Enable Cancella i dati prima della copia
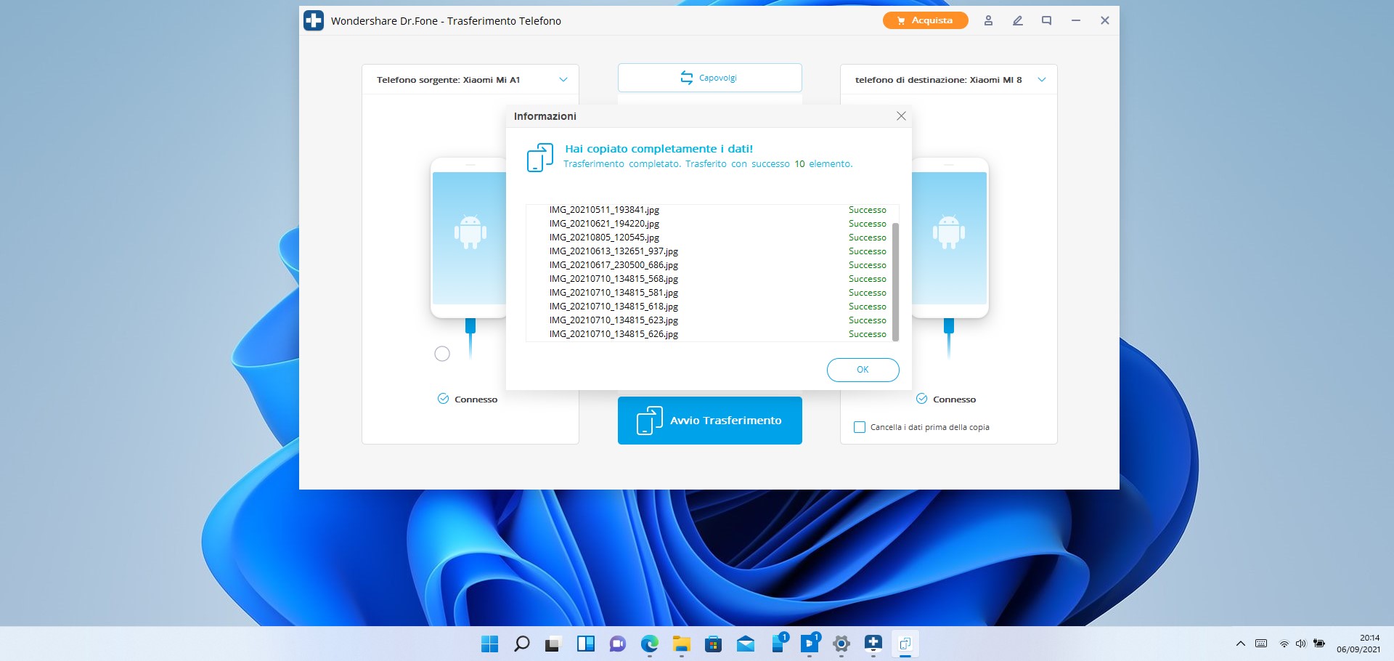Screen dimensions: 1394x661 (x=860, y=427)
